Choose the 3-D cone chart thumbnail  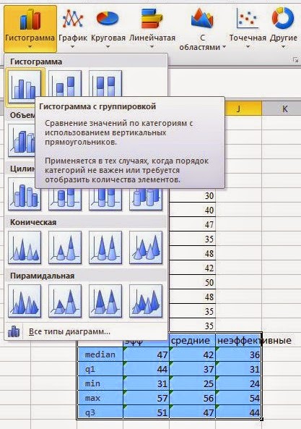click(x=146, y=247)
